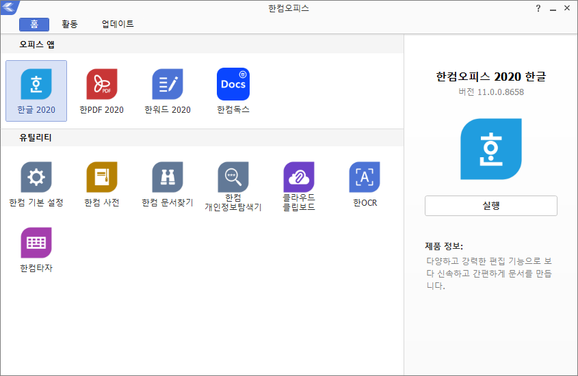Minimize the 한컴오피스 window
The width and height of the screenshot is (578, 376).
point(553,8)
